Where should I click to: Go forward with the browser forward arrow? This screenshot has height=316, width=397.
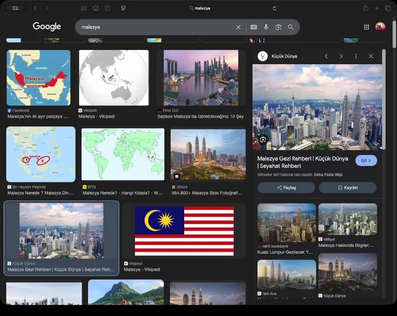[46, 8]
